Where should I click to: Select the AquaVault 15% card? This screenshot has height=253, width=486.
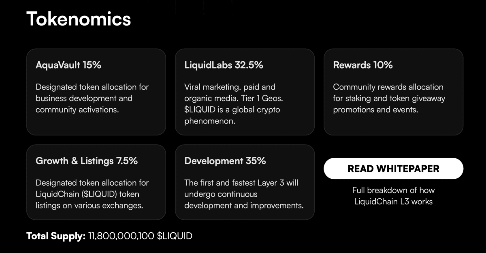[x=96, y=91]
